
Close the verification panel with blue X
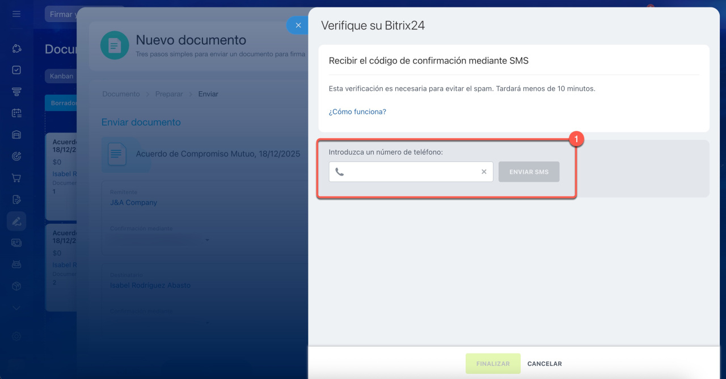(x=298, y=25)
